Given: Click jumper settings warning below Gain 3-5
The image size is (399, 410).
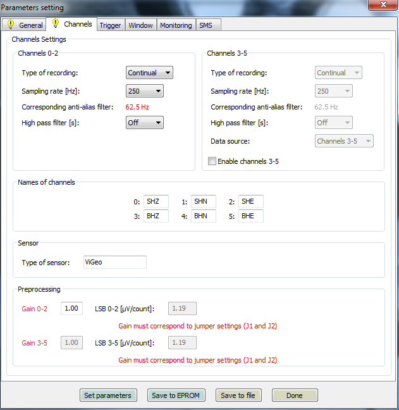Looking at the screenshot, I should coord(198,360).
